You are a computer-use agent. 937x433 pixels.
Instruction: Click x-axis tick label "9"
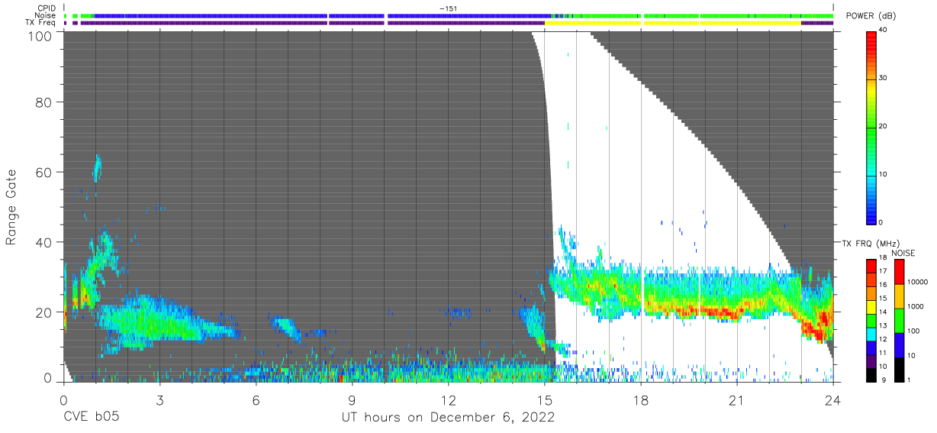click(352, 400)
